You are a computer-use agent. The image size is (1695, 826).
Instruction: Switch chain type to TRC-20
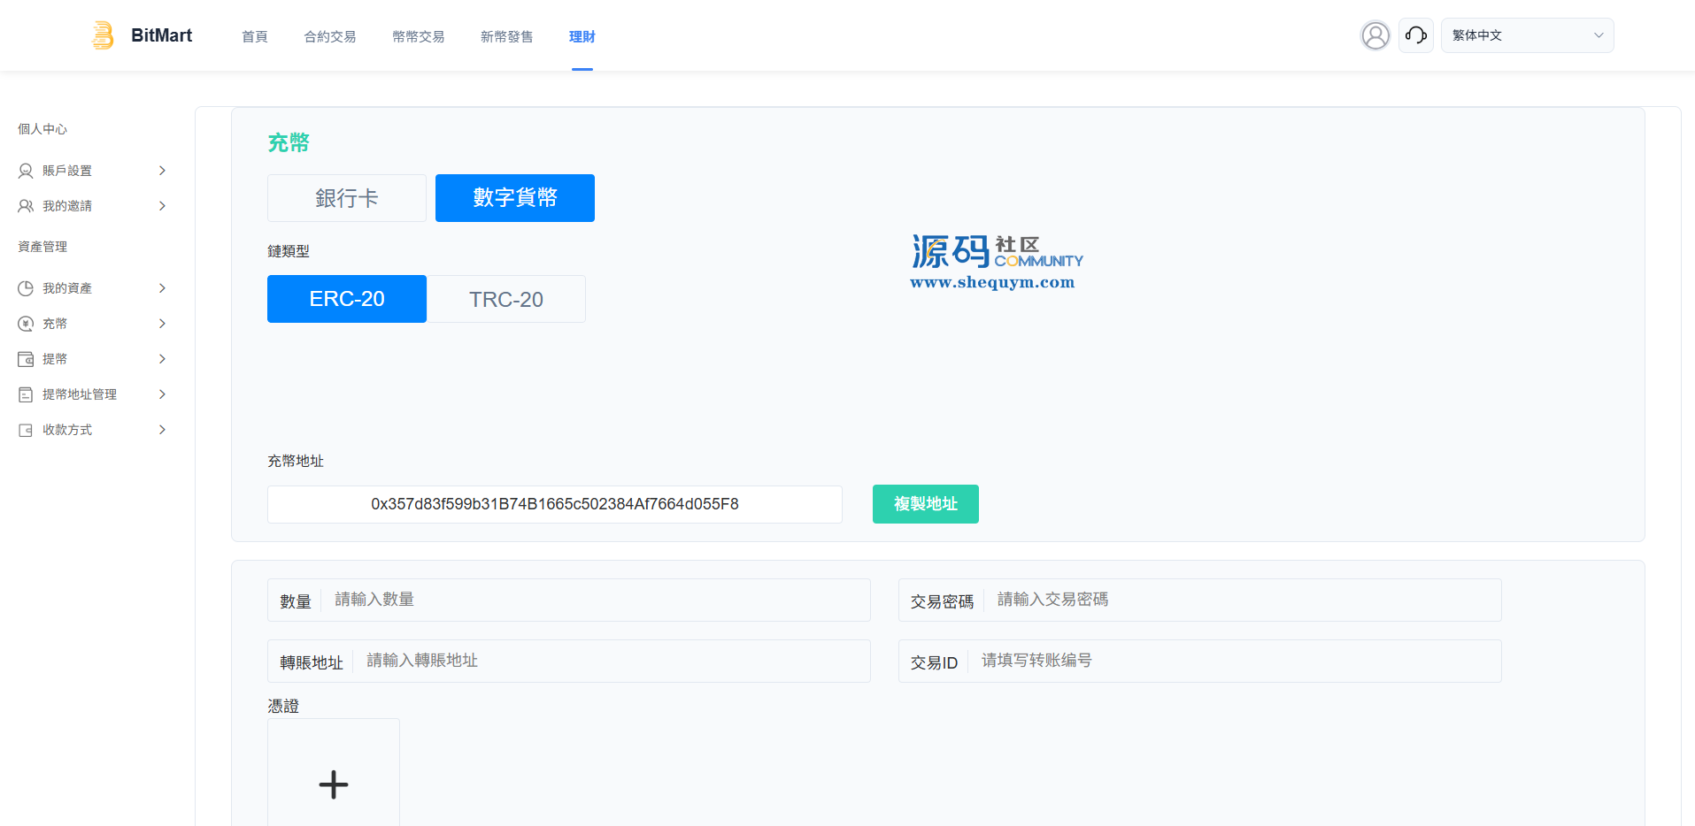click(505, 299)
